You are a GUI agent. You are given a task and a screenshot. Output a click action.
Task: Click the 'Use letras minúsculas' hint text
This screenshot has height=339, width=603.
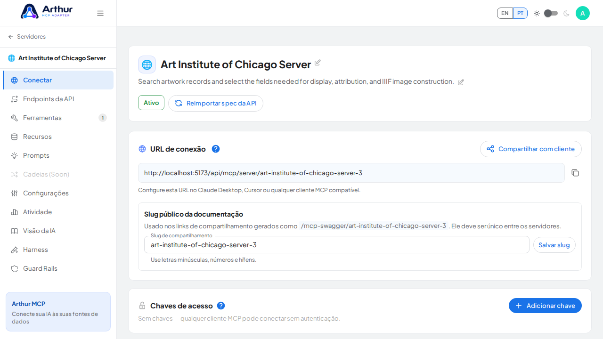pyautogui.click(x=204, y=260)
